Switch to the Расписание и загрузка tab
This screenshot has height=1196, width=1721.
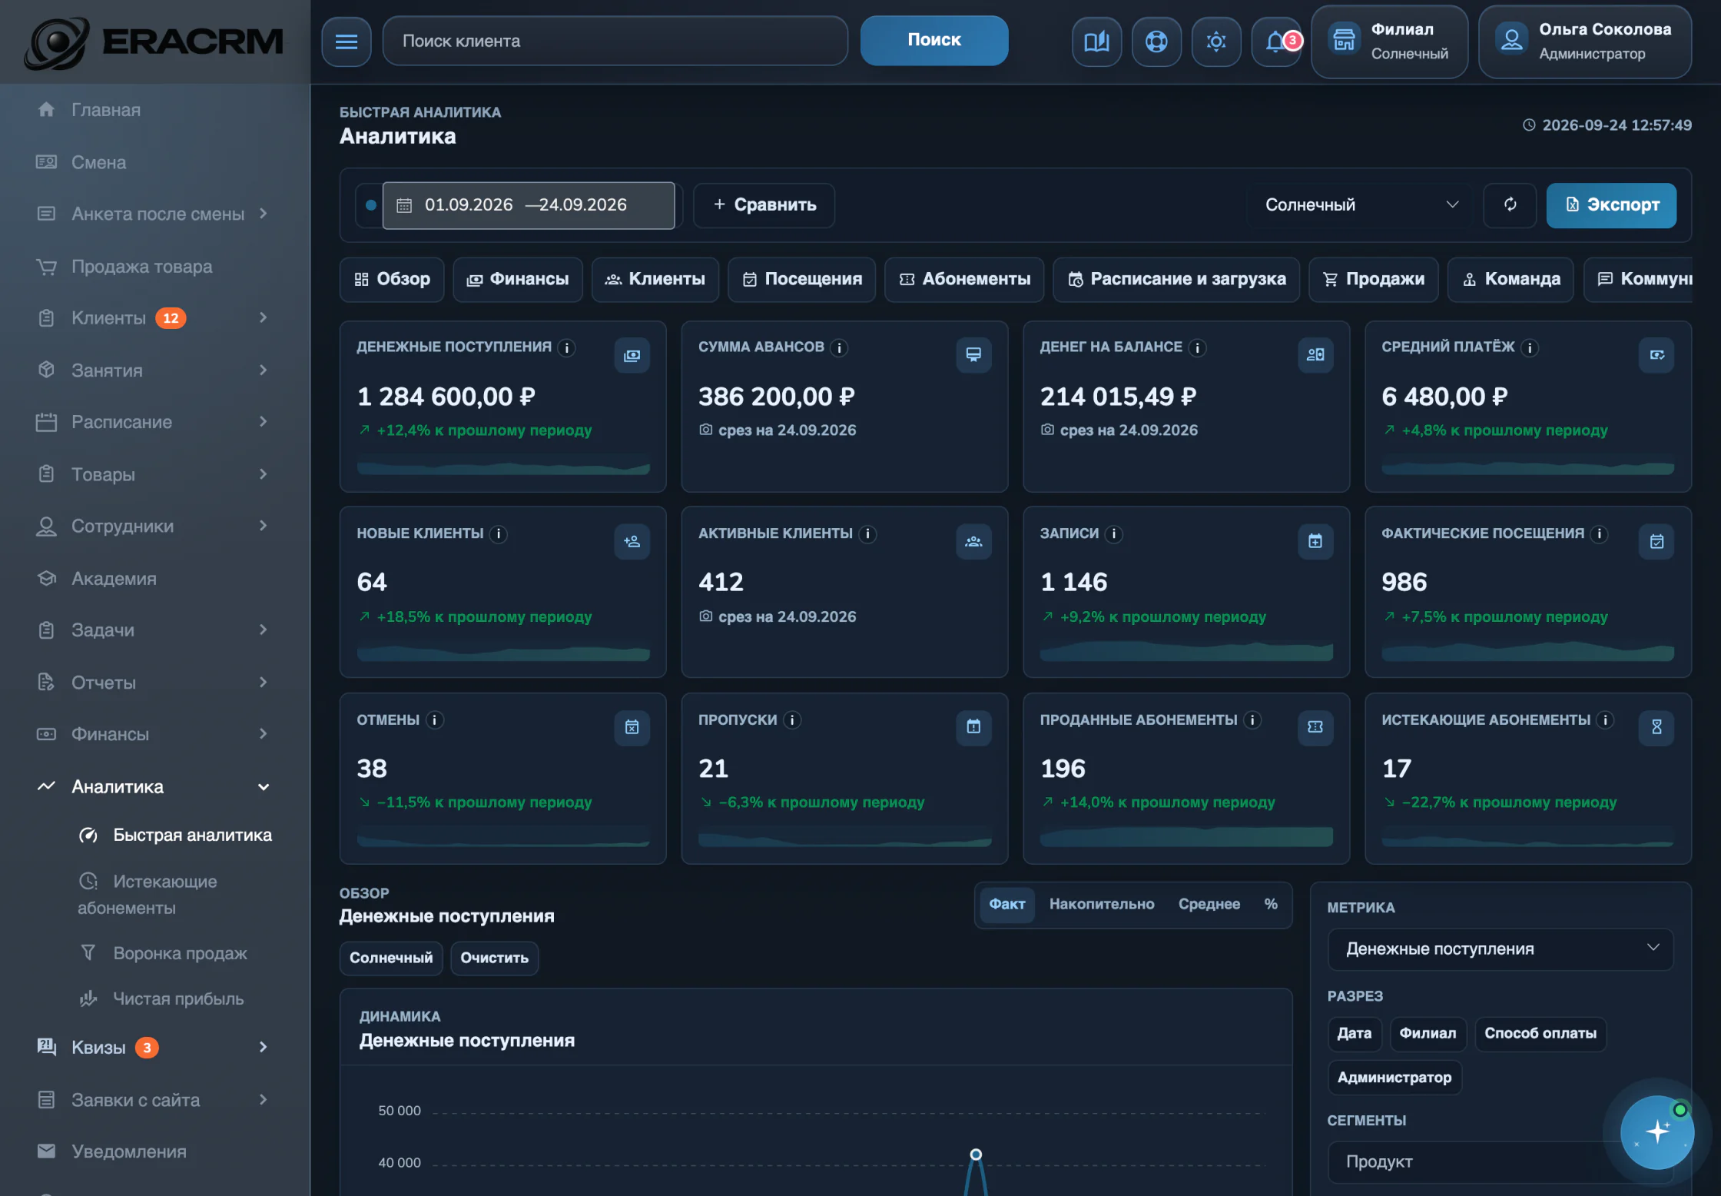point(1176,280)
